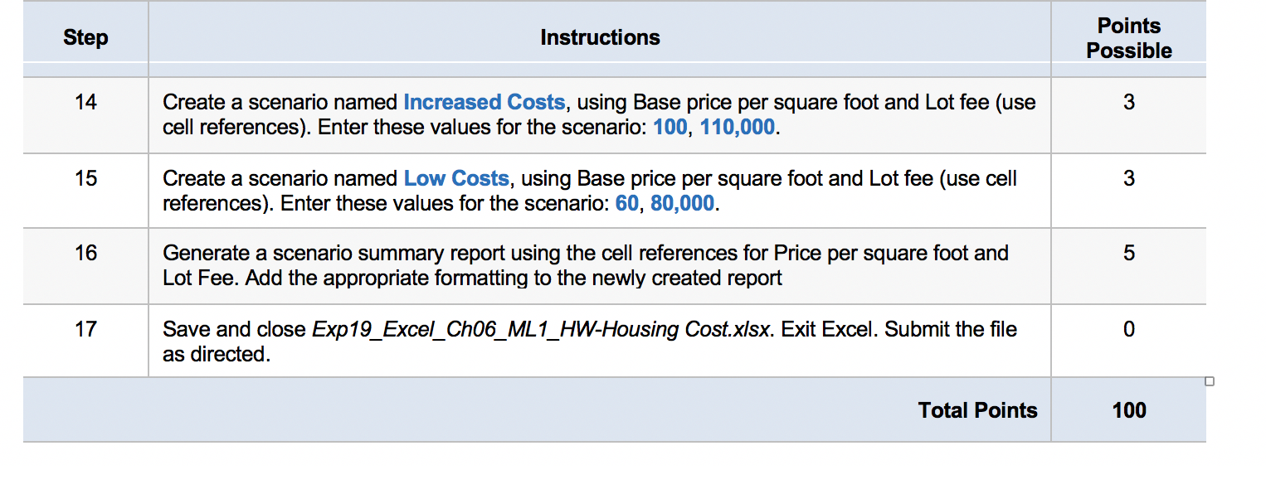Select the step number 15 cell

[x=85, y=178]
